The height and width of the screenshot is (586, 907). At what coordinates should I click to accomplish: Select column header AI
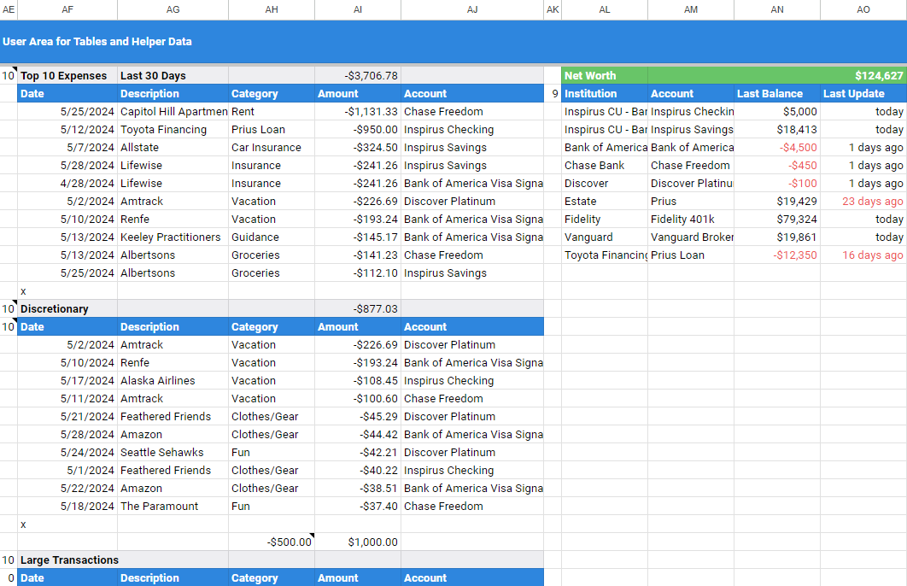[x=358, y=9]
